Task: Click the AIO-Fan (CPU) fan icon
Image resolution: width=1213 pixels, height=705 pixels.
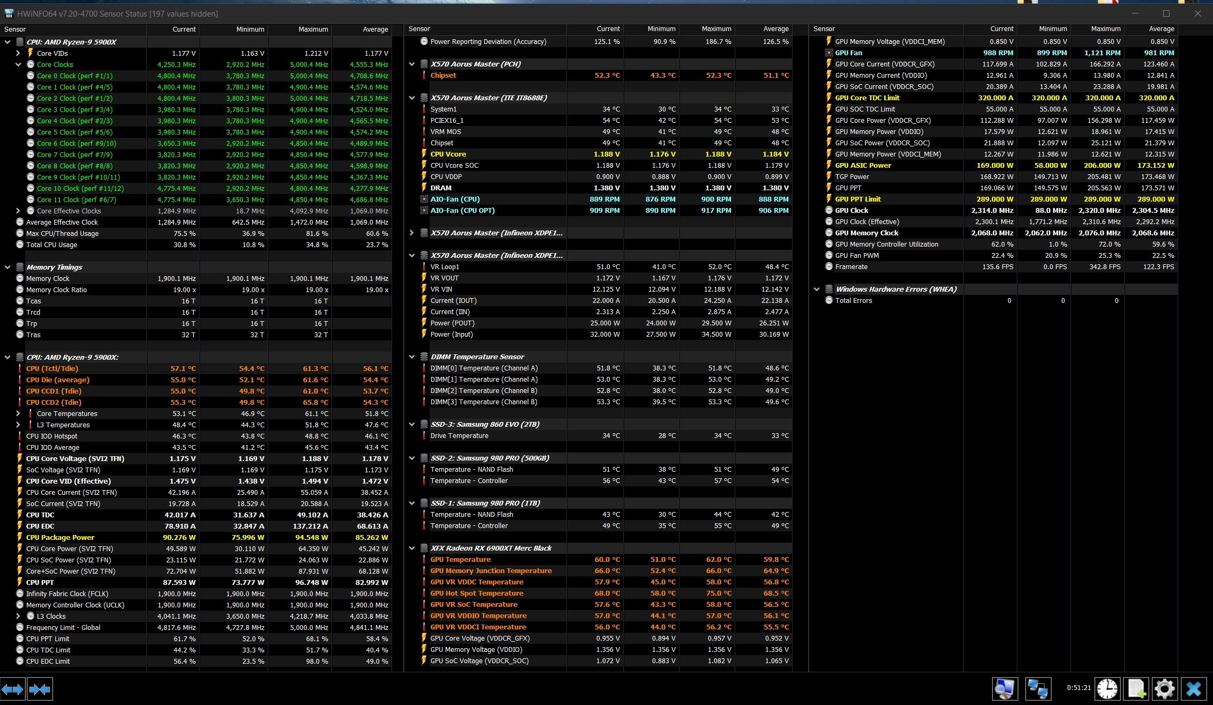Action: [424, 199]
